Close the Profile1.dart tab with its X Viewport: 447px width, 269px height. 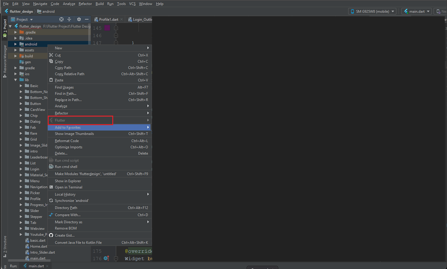121,19
